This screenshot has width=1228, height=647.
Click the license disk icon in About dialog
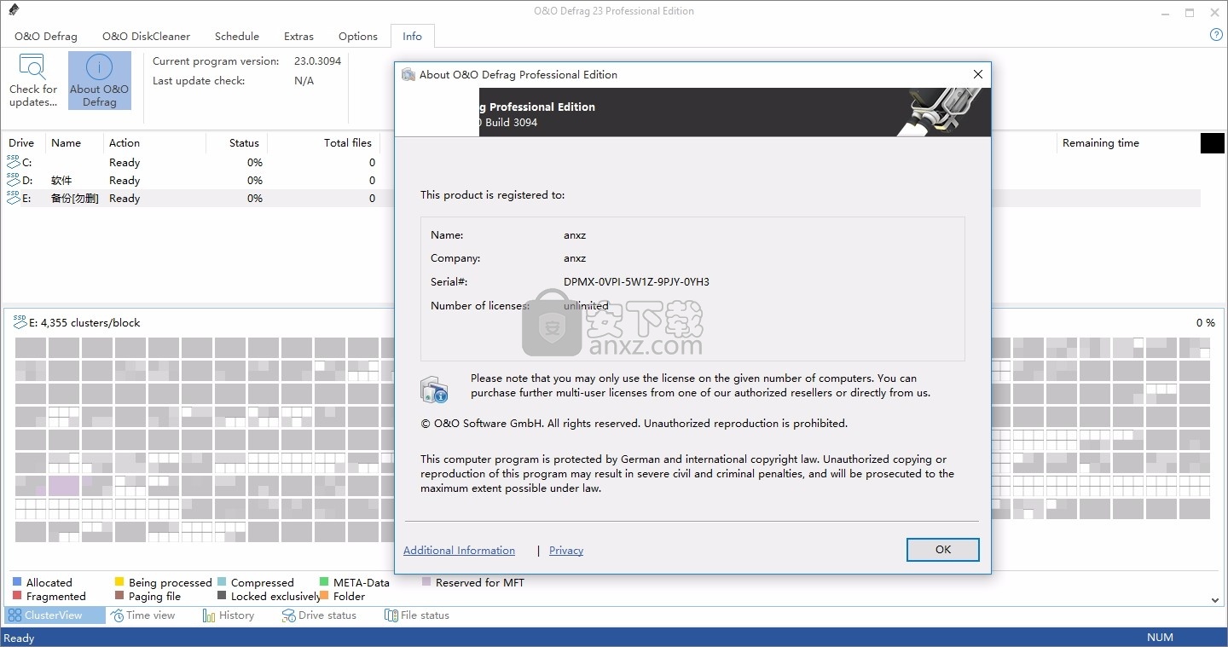(x=434, y=390)
